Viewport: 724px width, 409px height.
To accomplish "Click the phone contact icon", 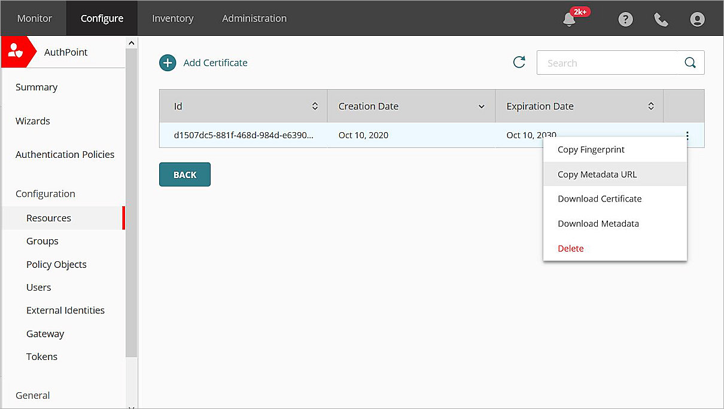I will (x=661, y=19).
